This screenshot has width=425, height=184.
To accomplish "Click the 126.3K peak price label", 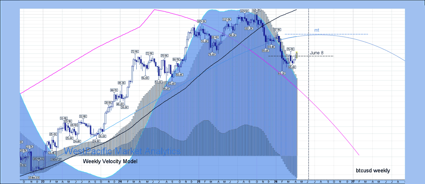I will click(x=257, y=10).
